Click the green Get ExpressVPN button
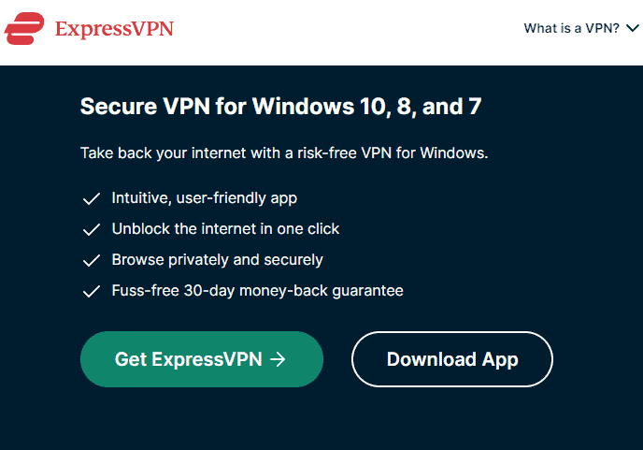This screenshot has width=643, height=450. [202, 359]
